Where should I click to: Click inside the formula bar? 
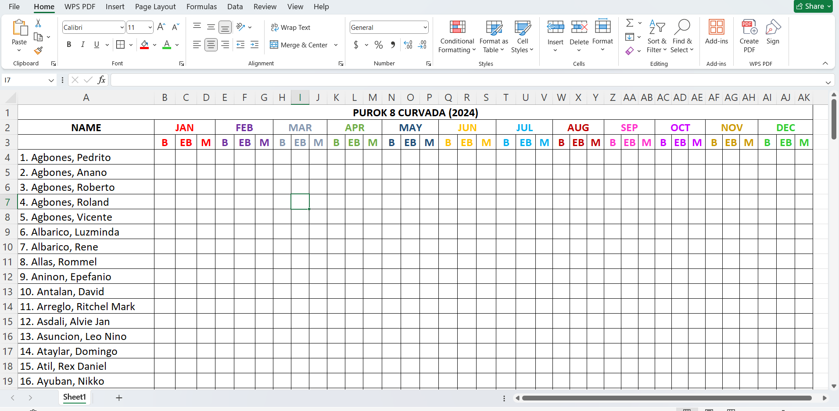coord(467,80)
